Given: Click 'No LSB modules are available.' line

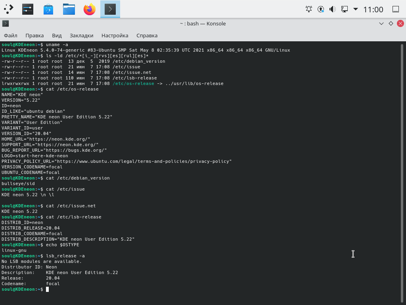Looking at the screenshot, I should pos(42,261).
